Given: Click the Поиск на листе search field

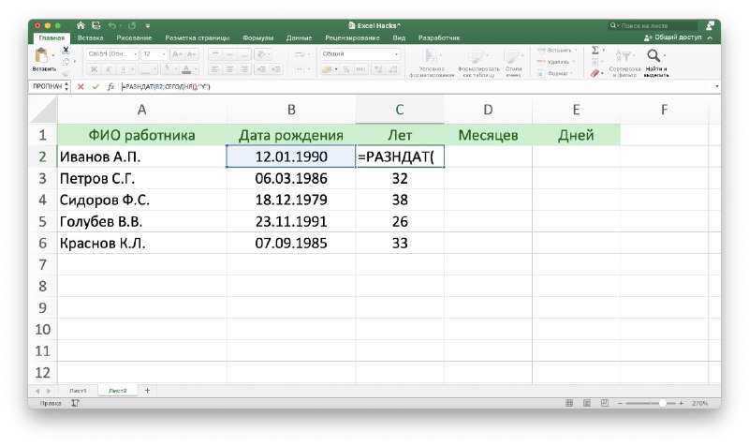Looking at the screenshot, I should [x=653, y=25].
